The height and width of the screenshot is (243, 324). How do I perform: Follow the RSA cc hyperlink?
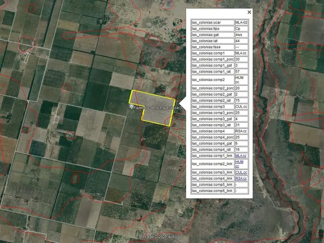241,178
